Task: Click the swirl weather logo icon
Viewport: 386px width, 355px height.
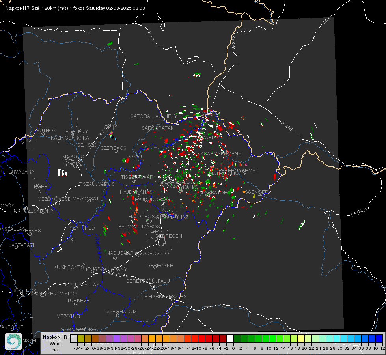Action: 13,341
